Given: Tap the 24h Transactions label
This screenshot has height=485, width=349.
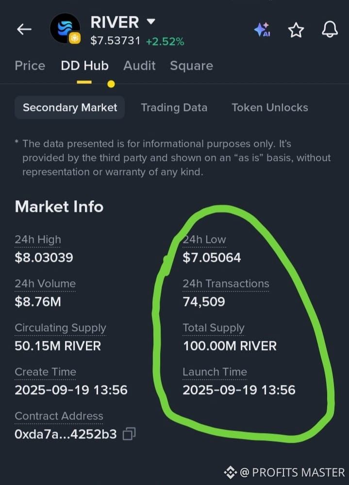Looking at the screenshot, I should tap(226, 284).
